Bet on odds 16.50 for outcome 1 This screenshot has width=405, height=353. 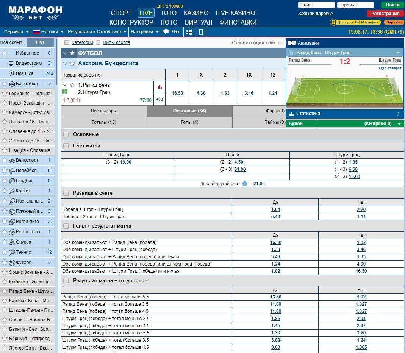177,93
